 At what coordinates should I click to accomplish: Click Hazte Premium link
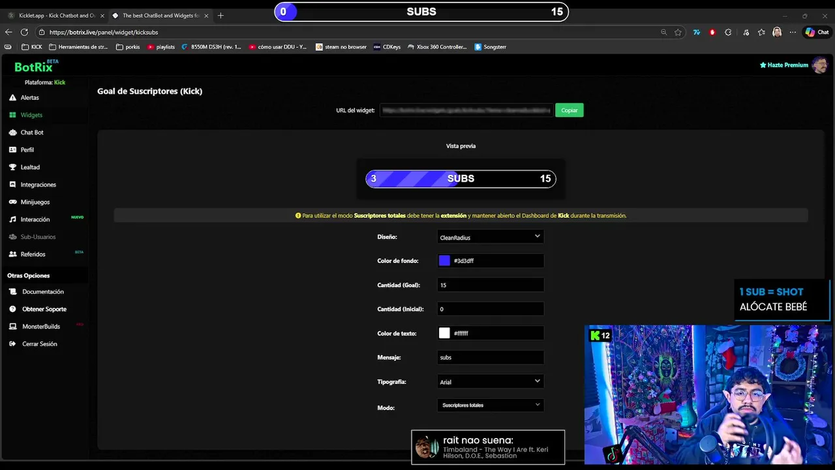coord(784,65)
